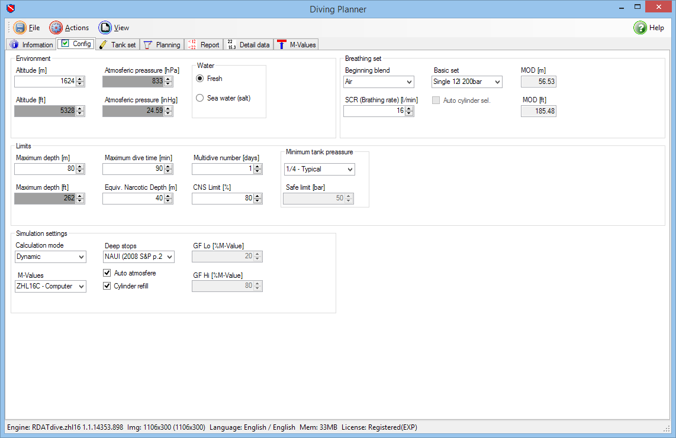This screenshot has height=438, width=676.
Task: Enable the Auto cylinder sel. checkbox
Action: pos(436,100)
